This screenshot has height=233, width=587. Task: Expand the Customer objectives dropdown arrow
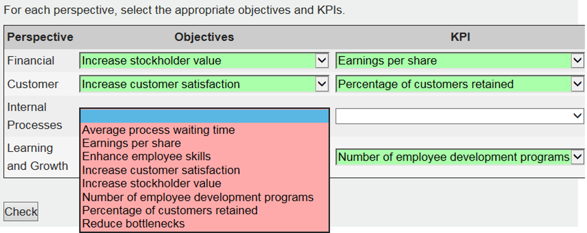pos(322,84)
